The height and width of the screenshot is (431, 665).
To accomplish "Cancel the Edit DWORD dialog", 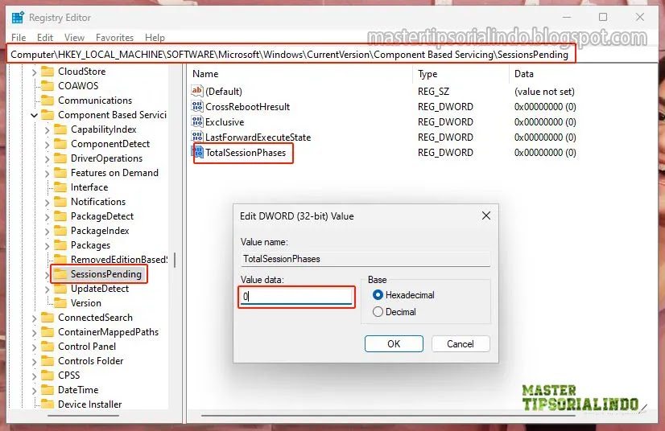I will 461,343.
